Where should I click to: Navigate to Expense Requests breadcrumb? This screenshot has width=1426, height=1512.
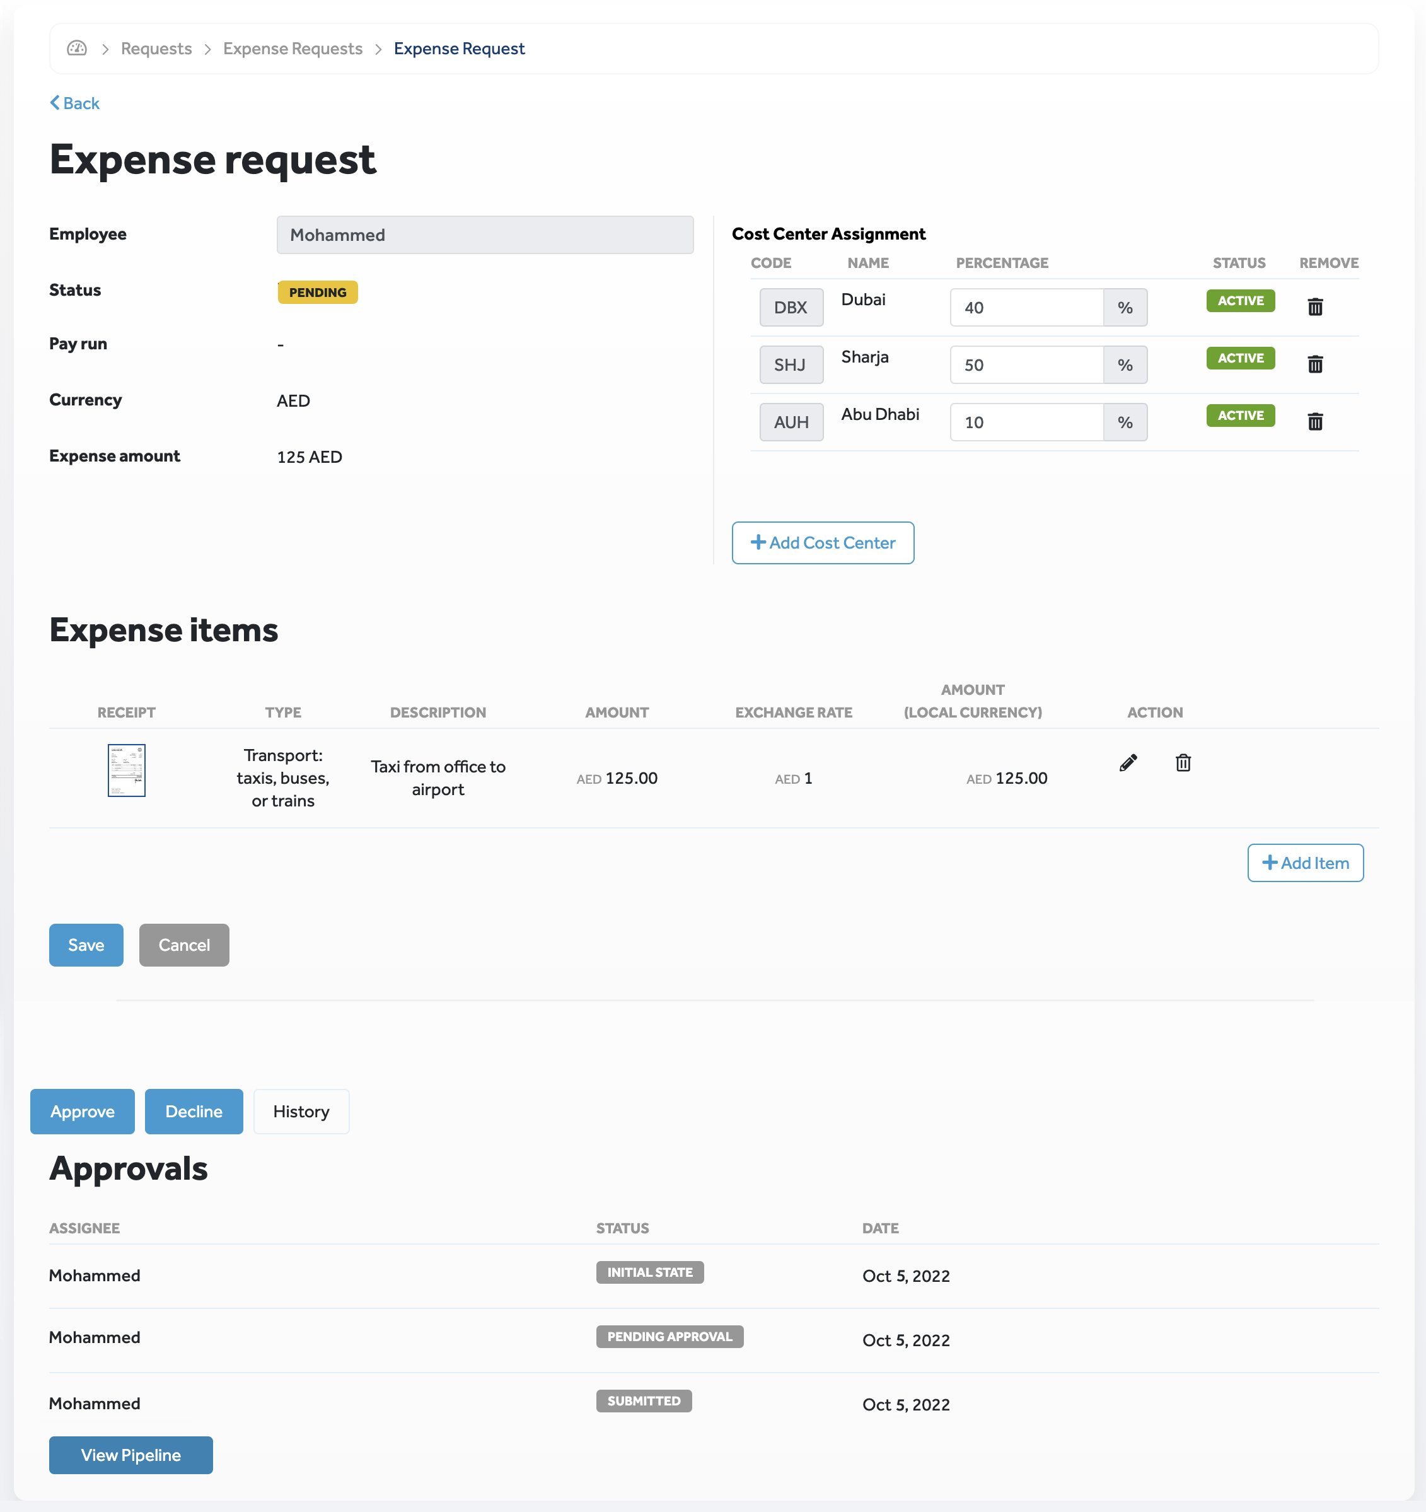[293, 49]
